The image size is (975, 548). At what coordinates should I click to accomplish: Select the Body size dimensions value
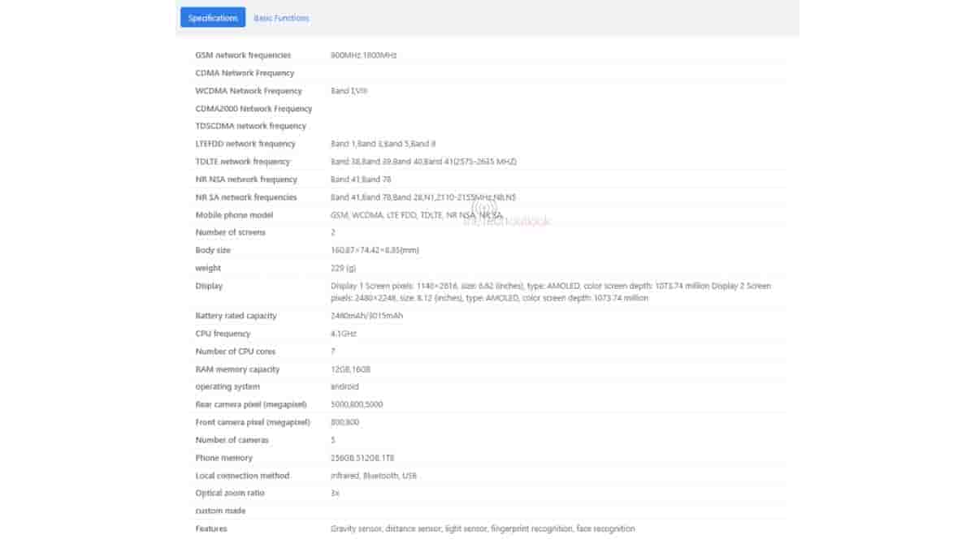[375, 250]
